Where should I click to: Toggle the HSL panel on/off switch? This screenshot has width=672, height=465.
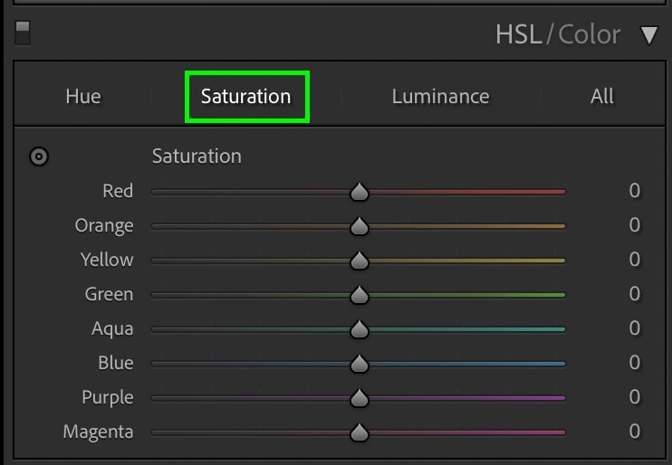(x=23, y=33)
